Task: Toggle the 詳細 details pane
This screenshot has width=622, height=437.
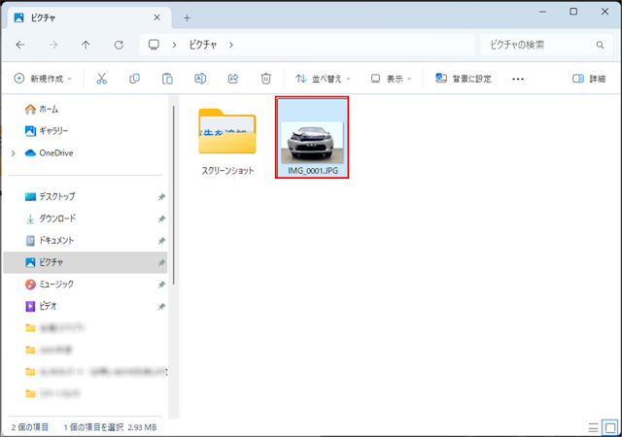Action: pos(589,79)
